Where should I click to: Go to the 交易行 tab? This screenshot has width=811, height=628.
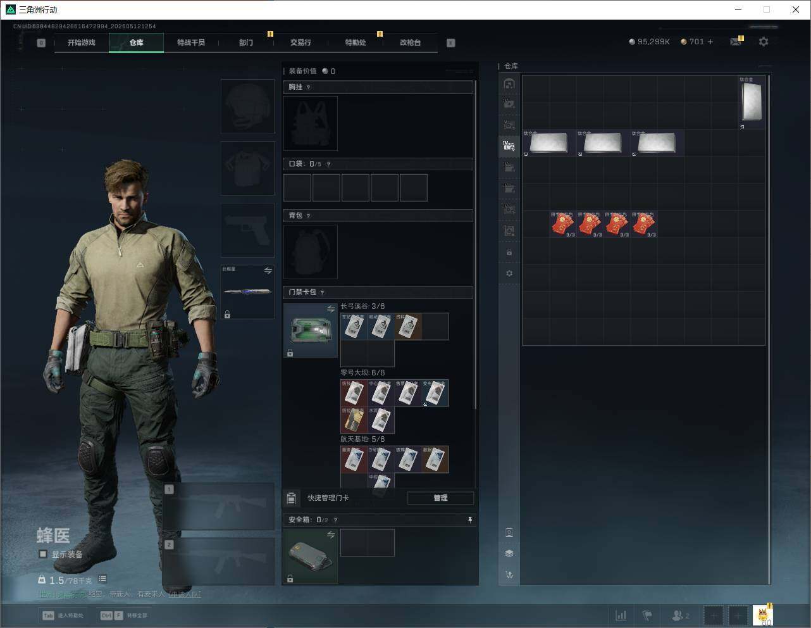300,42
